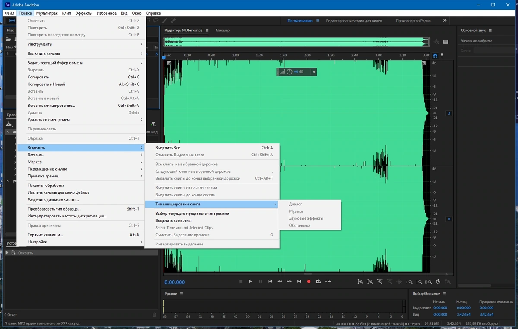The width and height of the screenshot is (518, 329).
Task: Open editor tab menu beside 04 Лети.mp3
Action: 207,31
